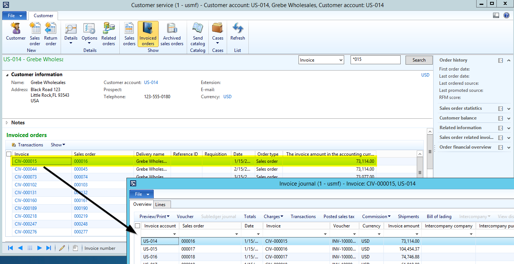This screenshot has height=264, width=514.
Task: Open the File menu in Customer service
Action: coord(14,16)
